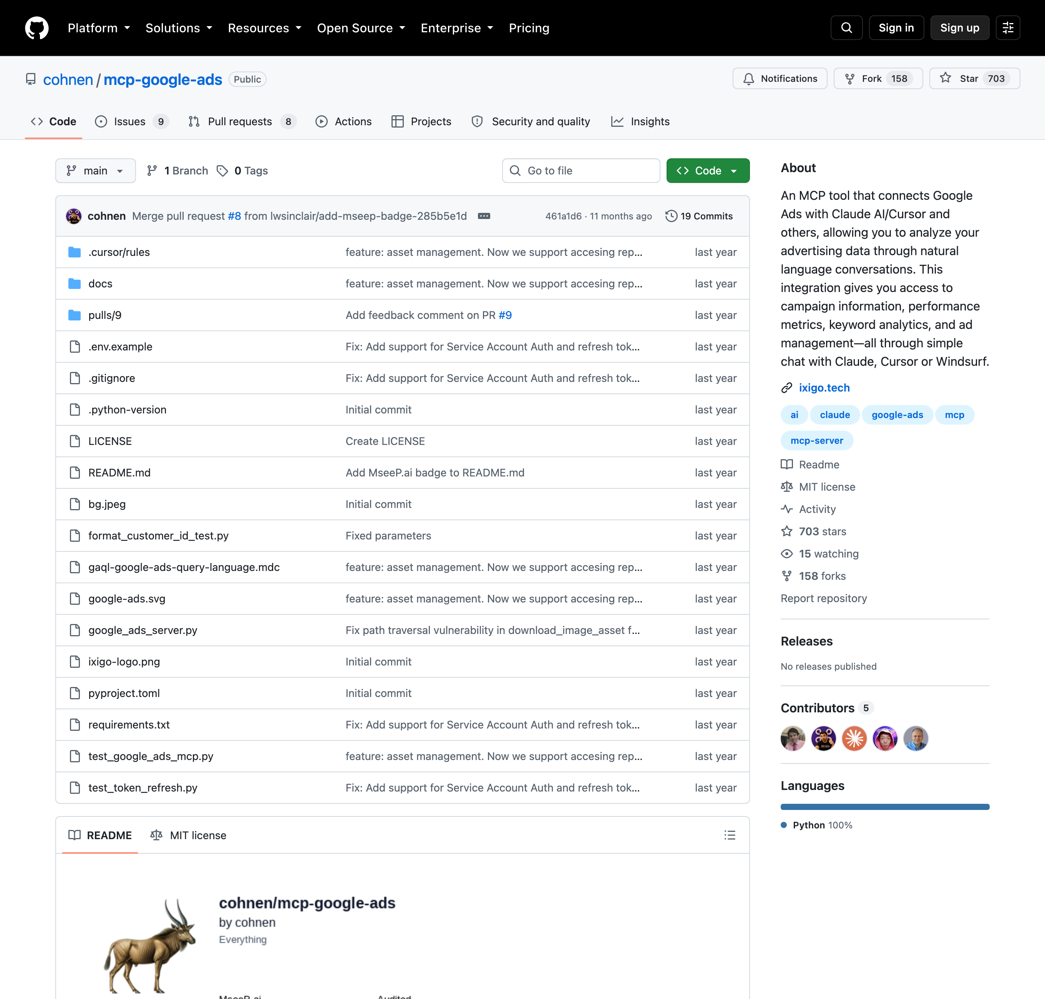Focus the Go to file field
Image resolution: width=1045 pixels, height=999 pixels.
pyautogui.click(x=581, y=170)
